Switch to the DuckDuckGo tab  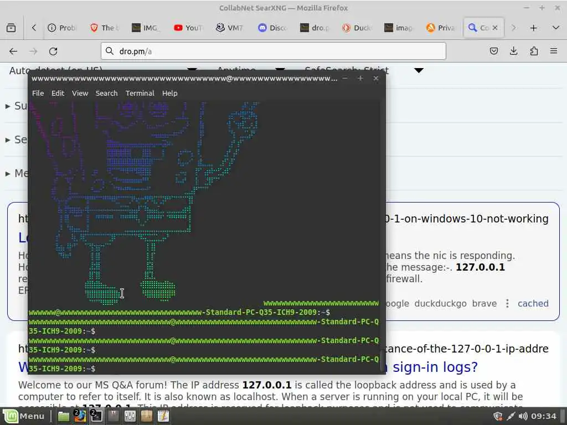pos(357,28)
